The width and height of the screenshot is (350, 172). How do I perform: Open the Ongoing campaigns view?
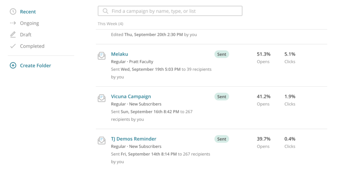pos(29,23)
